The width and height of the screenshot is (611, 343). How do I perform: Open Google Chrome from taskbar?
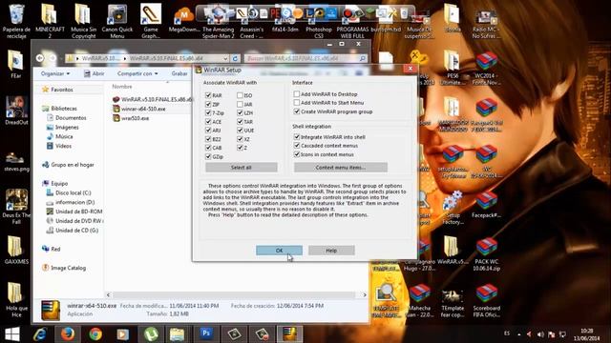95,334
